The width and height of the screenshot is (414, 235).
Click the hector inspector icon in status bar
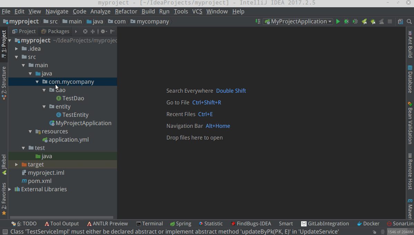pos(383,232)
